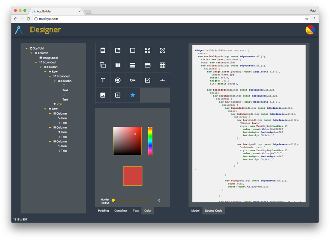Image resolution: width=330 pixels, height=240 pixels.
Task: Select the GridView widget tool
Action: (x=162, y=65)
